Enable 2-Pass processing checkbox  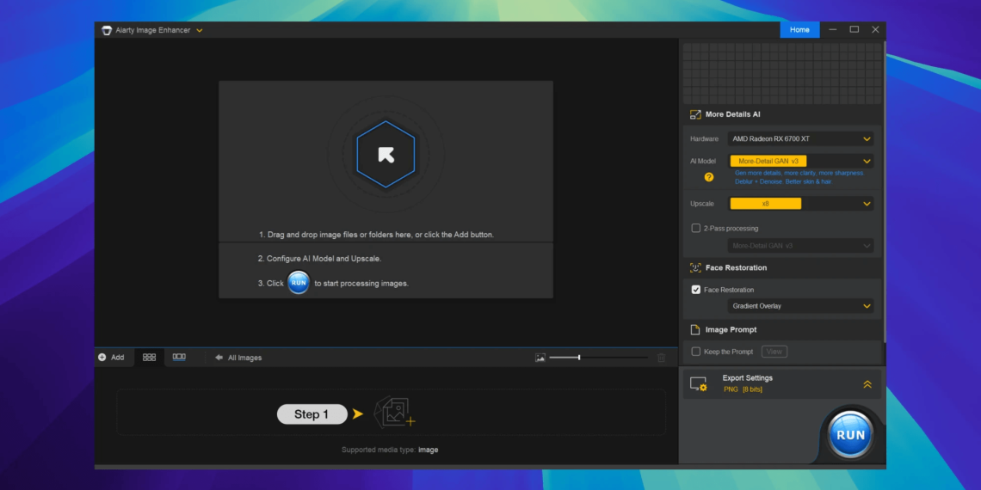(x=696, y=229)
